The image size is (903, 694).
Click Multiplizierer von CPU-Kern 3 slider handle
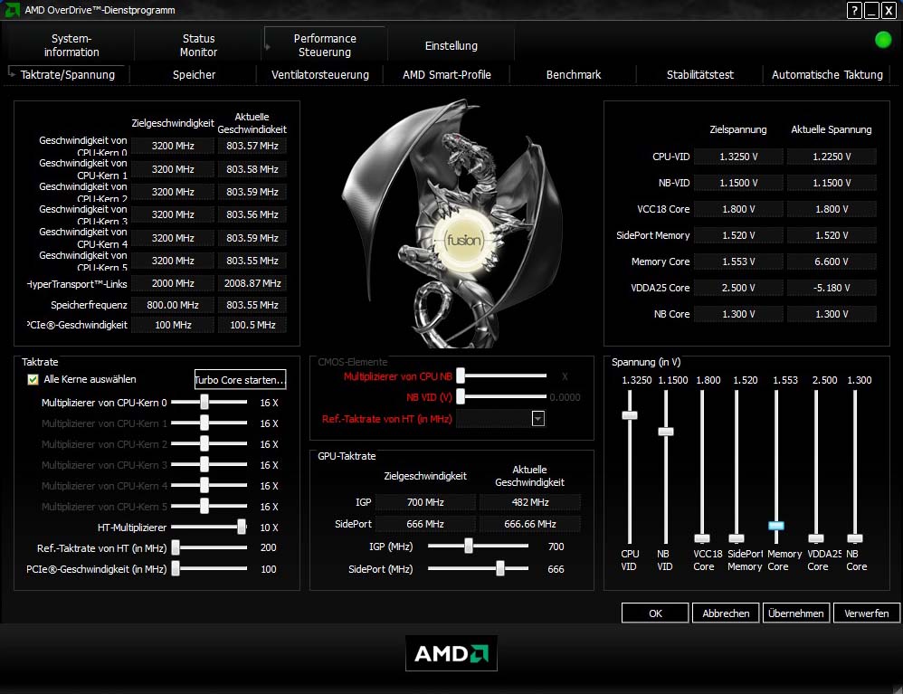(x=204, y=464)
